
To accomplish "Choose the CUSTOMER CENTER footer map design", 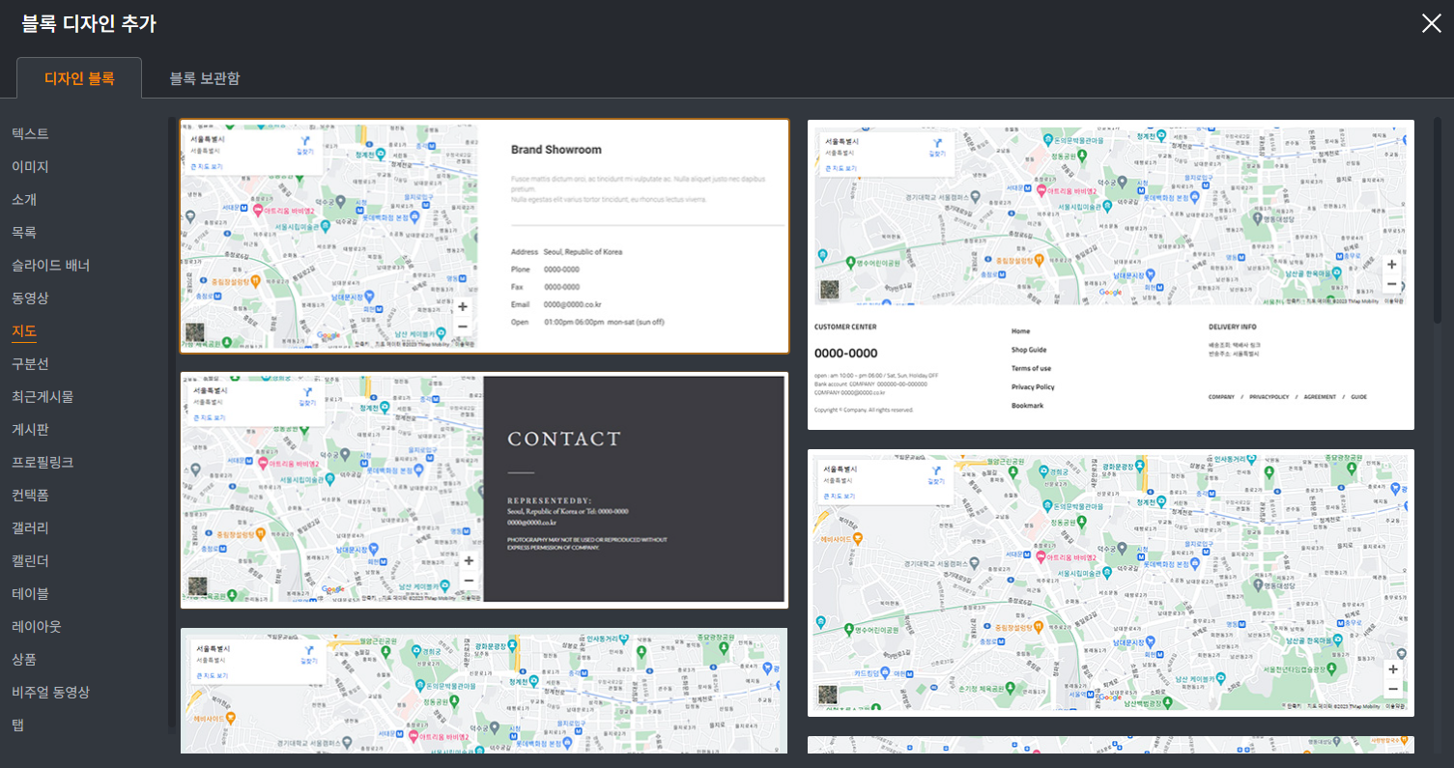I will click(x=1110, y=367).
